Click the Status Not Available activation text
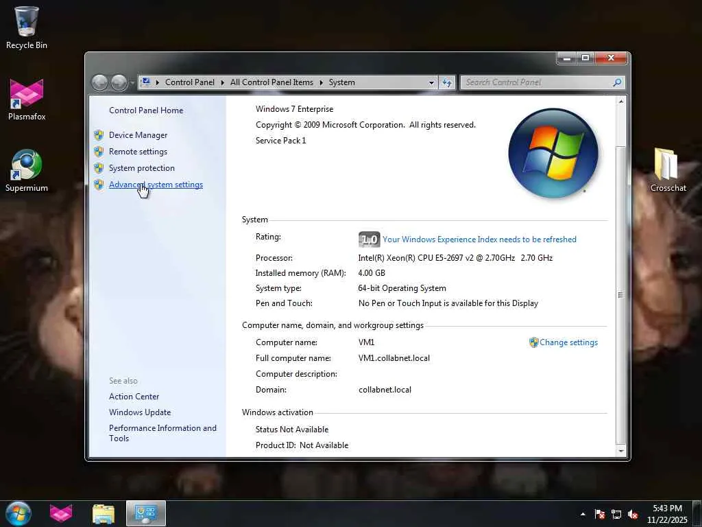The width and height of the screenshot is (702, 527). (x=292, y=430)
